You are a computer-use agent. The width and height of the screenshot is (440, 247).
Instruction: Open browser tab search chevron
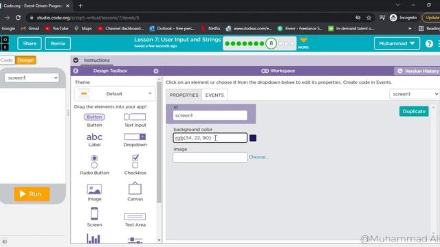tap(397, 5)
